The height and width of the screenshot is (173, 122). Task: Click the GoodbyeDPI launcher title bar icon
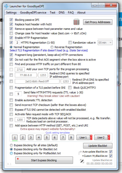pos(6,6)
